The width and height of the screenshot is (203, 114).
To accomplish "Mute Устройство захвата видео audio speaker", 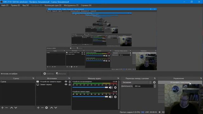I will [111, 97].
